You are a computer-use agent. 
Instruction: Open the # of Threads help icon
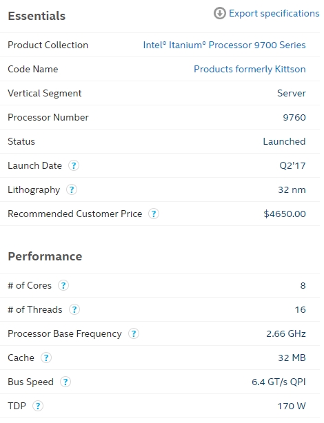[x=74, y=309]
